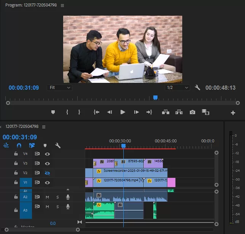Toggle V1 track lock
The image size is (245, 234).
tap(16, 182)
